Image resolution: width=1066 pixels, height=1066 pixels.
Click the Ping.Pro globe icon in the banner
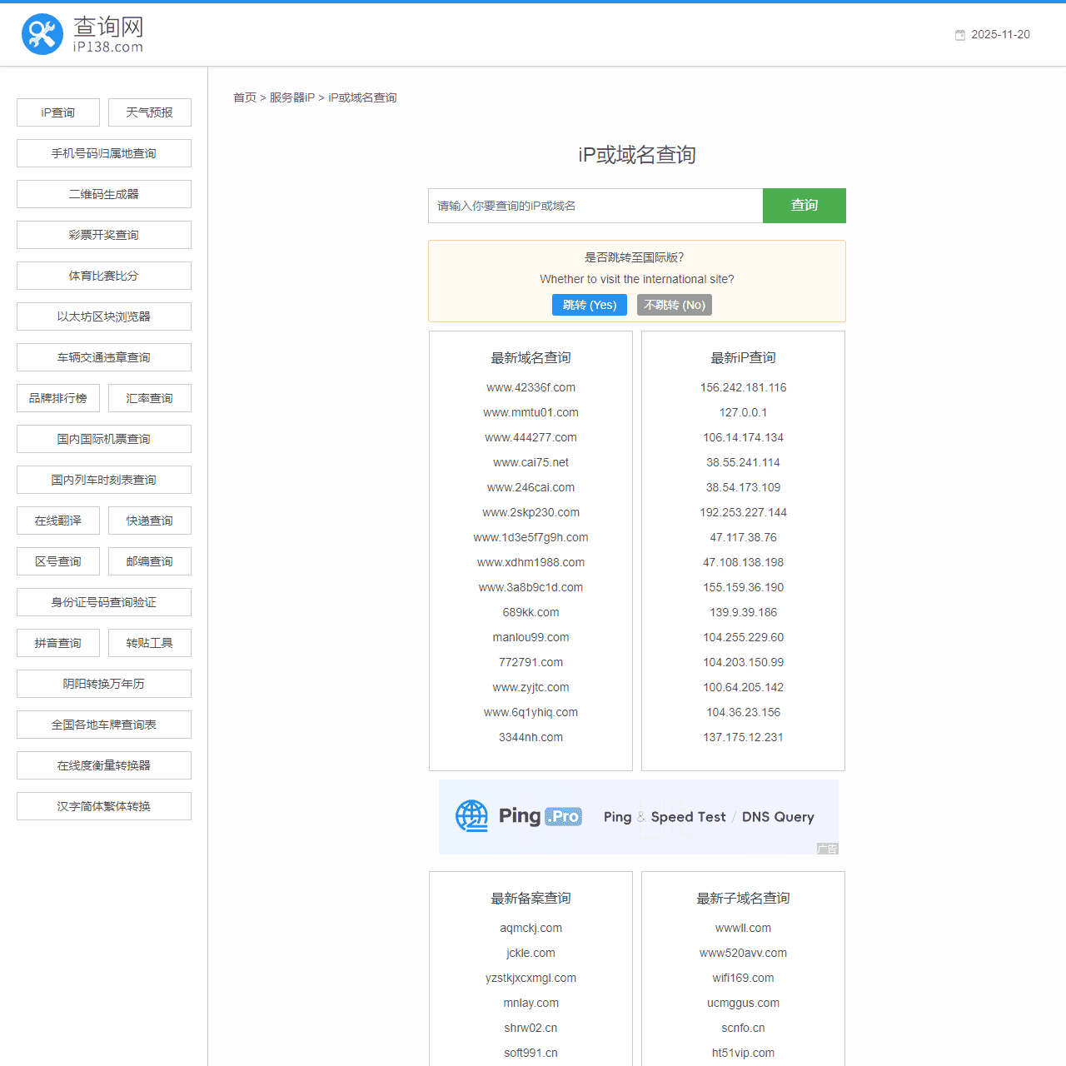(472, 816)
